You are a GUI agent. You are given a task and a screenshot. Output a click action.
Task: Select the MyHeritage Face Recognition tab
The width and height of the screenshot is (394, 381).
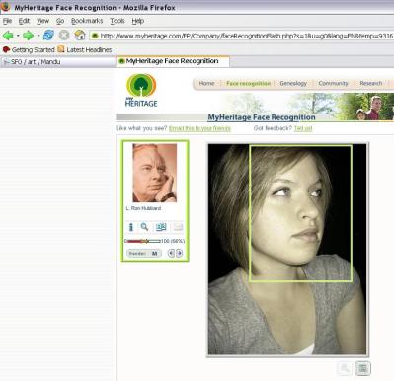click(173, 61)
